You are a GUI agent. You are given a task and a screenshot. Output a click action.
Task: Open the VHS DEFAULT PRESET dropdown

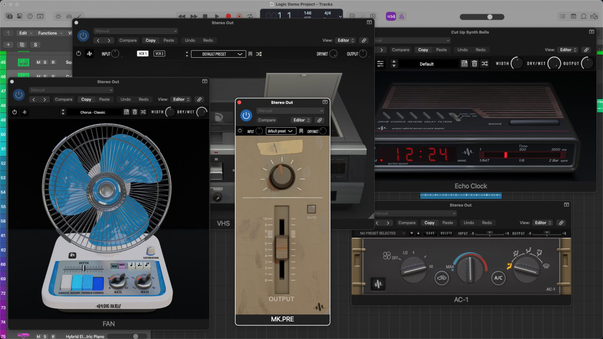(x=219, y=54)
